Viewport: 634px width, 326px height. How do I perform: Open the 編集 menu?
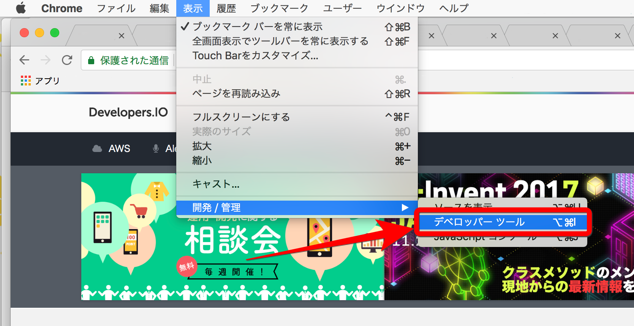[159, 8]
